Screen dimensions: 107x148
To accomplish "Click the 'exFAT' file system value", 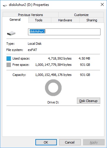I will click(32, 50).
